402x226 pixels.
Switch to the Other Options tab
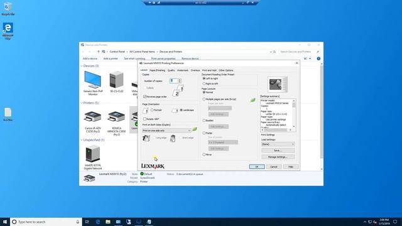pyautogui.click(x=226, y=70)
